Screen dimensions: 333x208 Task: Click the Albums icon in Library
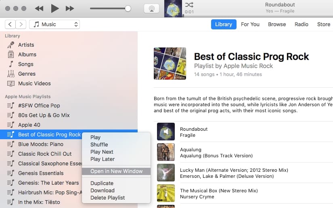tap(11, 54)
